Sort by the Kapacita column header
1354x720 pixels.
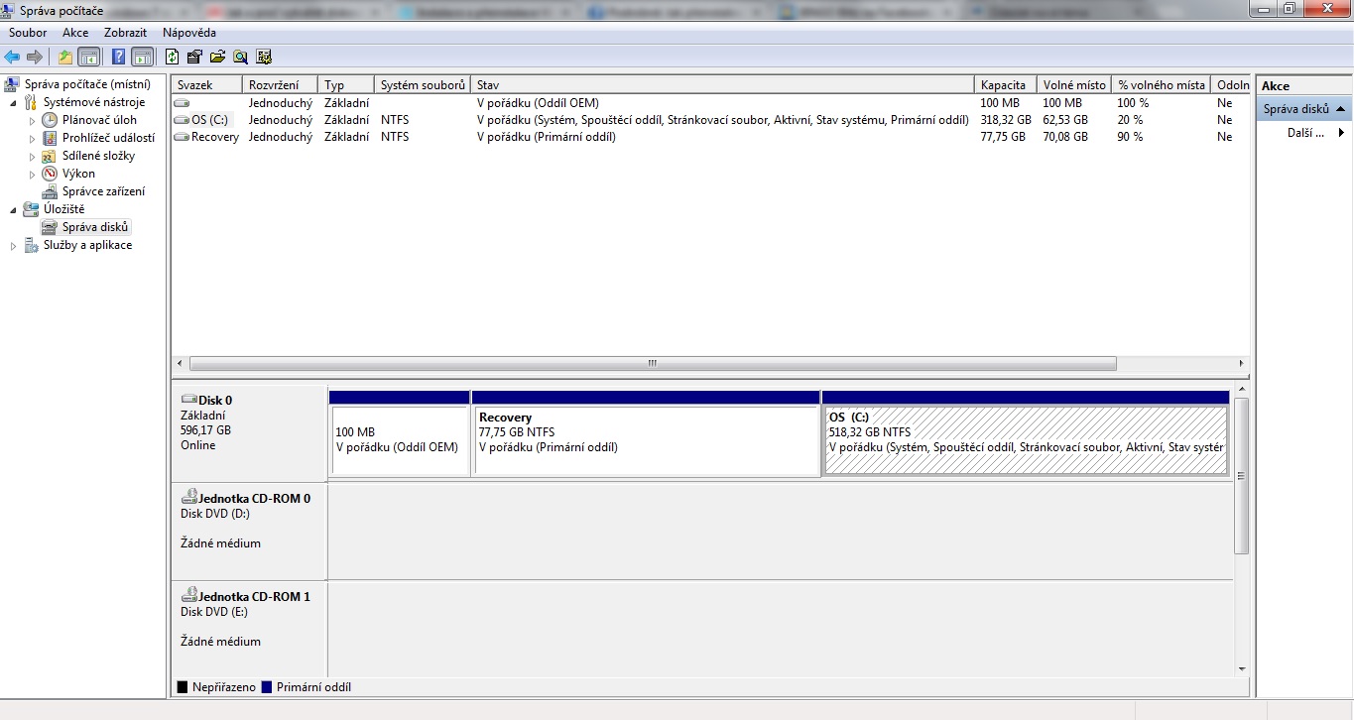click(1007, 85)
